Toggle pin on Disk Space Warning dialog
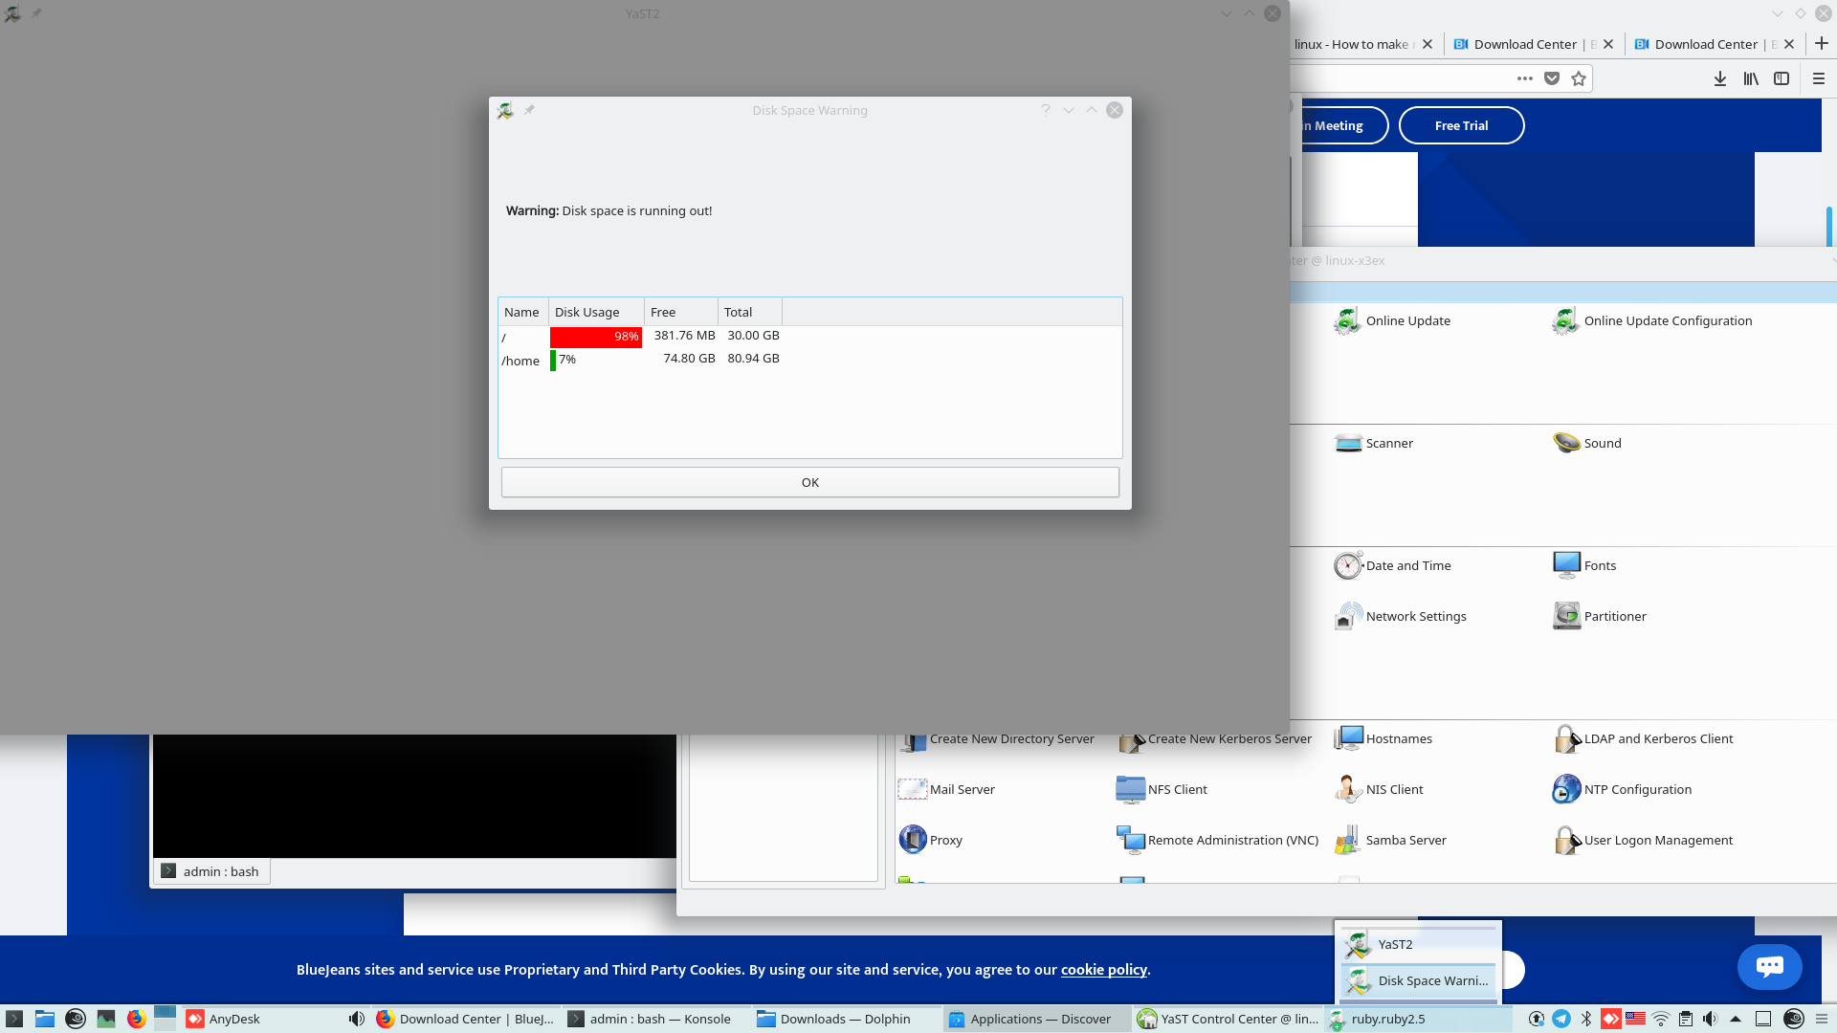Image resolution: width=1837 pixels, height=1033 pixels. coord(529,110)
